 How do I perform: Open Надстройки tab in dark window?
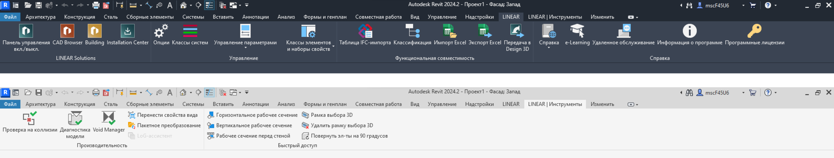pos(479,17)
